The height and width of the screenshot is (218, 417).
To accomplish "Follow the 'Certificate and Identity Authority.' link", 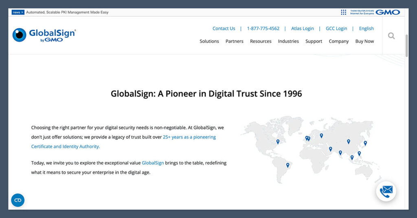I will pos(66,146).
